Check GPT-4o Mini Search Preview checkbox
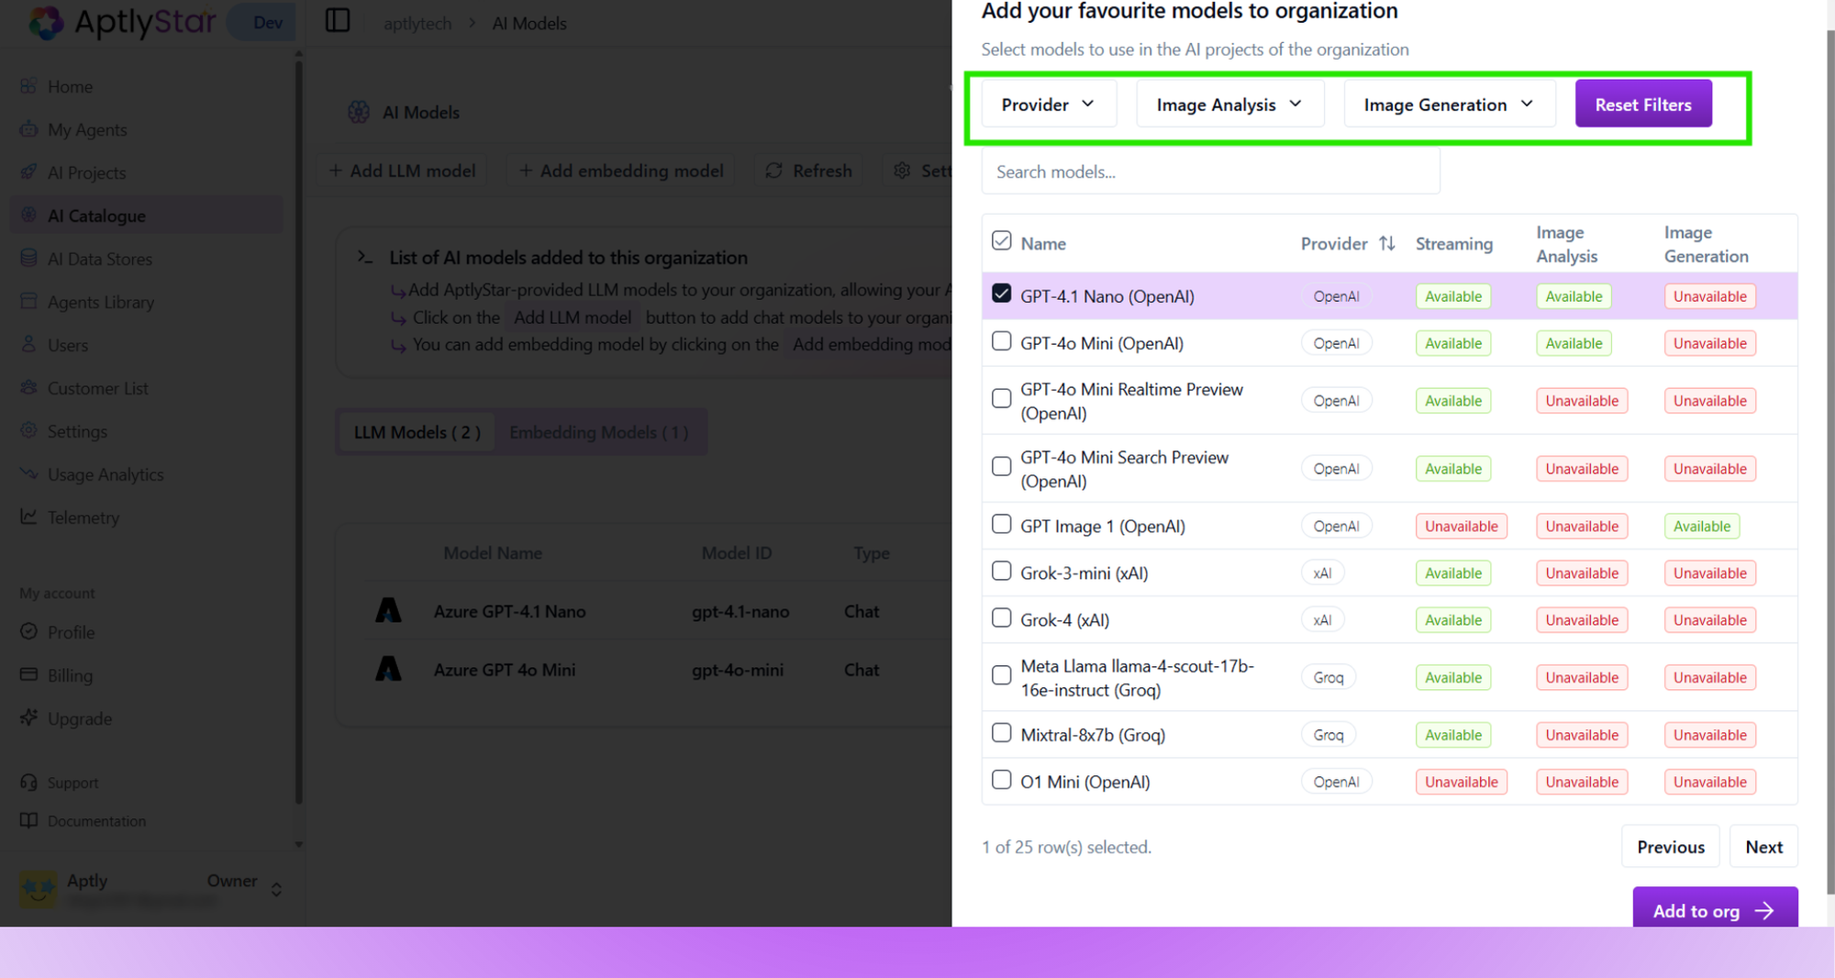 point(1001,467)
